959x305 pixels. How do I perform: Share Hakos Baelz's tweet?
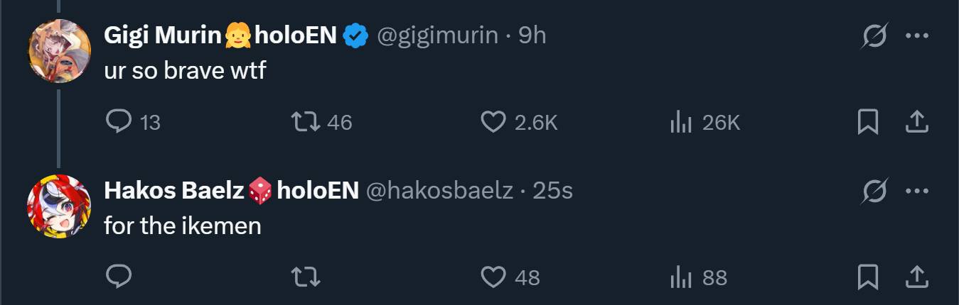coord(916,276)
